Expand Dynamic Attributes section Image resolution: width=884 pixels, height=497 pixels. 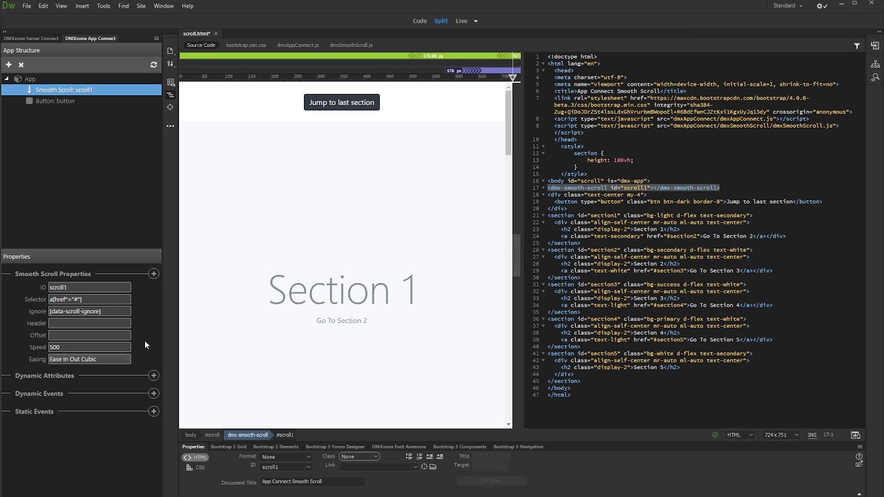pyautogui.click(x=153, y=376)
